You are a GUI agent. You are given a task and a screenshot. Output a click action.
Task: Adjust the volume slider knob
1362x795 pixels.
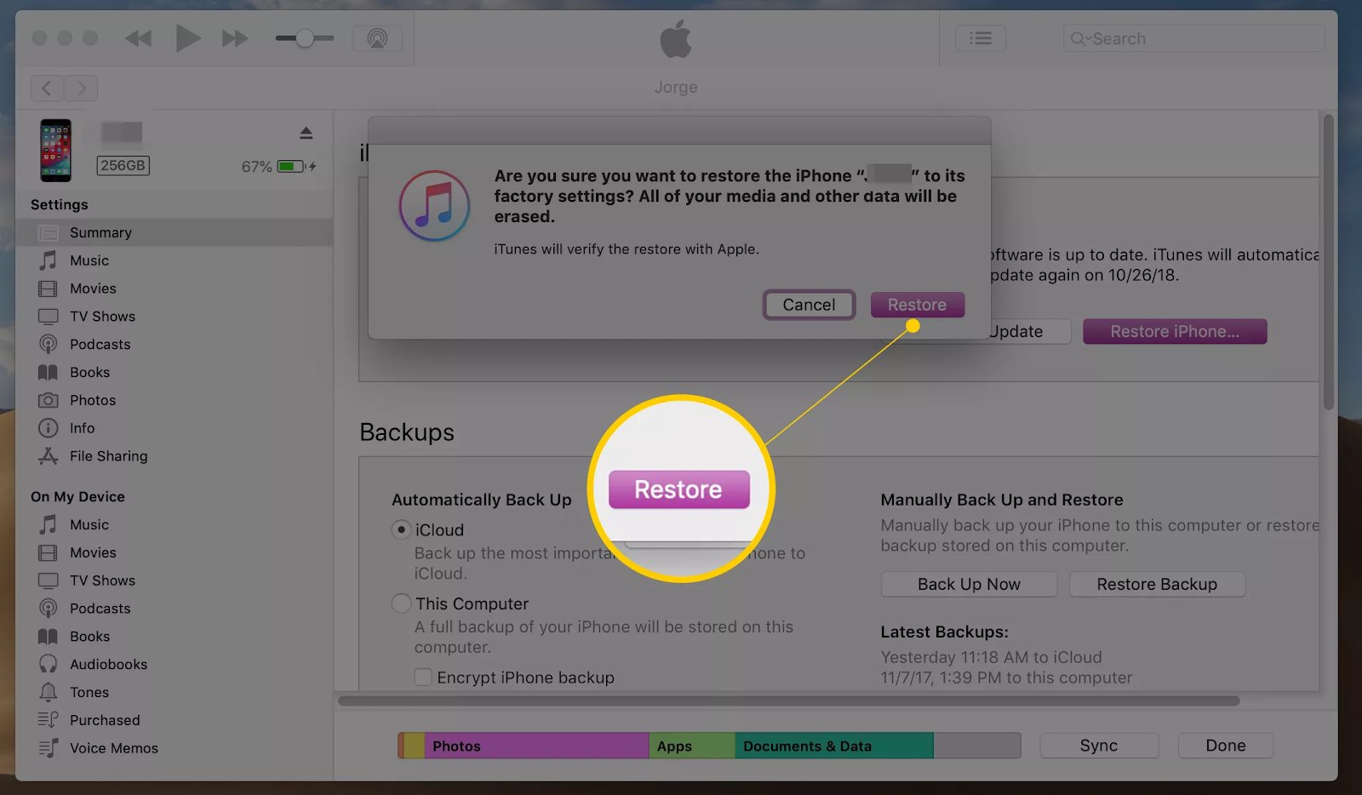tap(304, 38)
